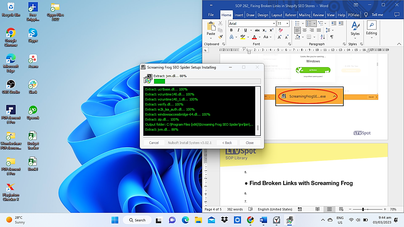Open Plagiarism Checker X desktop icon
Image resolution: width=404 pixels, height=227 pixels.
tap(11, 192)
